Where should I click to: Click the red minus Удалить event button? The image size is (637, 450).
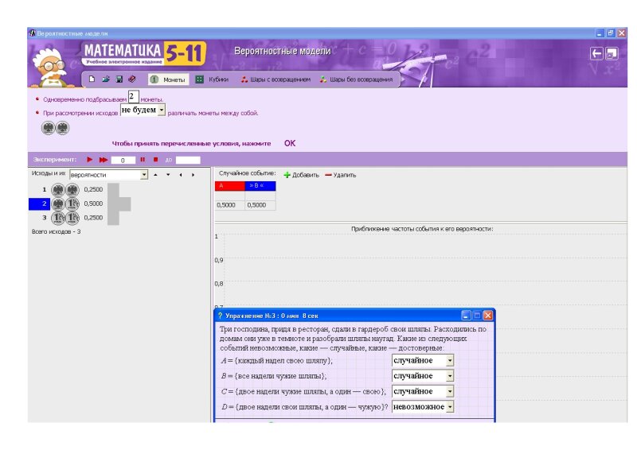coord(340,175)
